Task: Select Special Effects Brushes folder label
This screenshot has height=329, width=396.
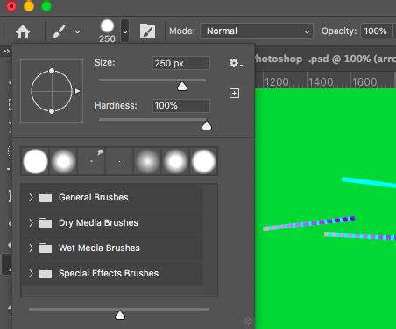Action: click(x=109, y=273)
